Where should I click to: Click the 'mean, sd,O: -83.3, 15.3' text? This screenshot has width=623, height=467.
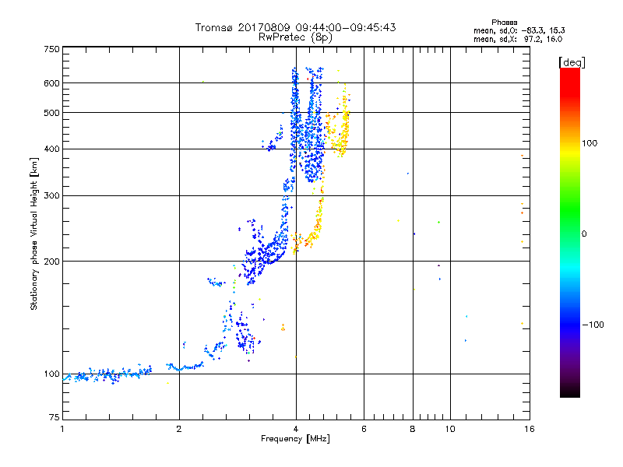[519, 30]
